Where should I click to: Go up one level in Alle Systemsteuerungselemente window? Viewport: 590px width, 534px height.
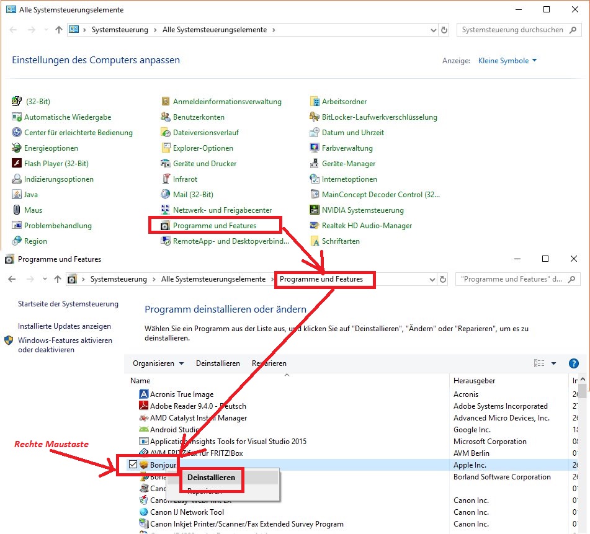pyautogui.click(x=59, y=30)
